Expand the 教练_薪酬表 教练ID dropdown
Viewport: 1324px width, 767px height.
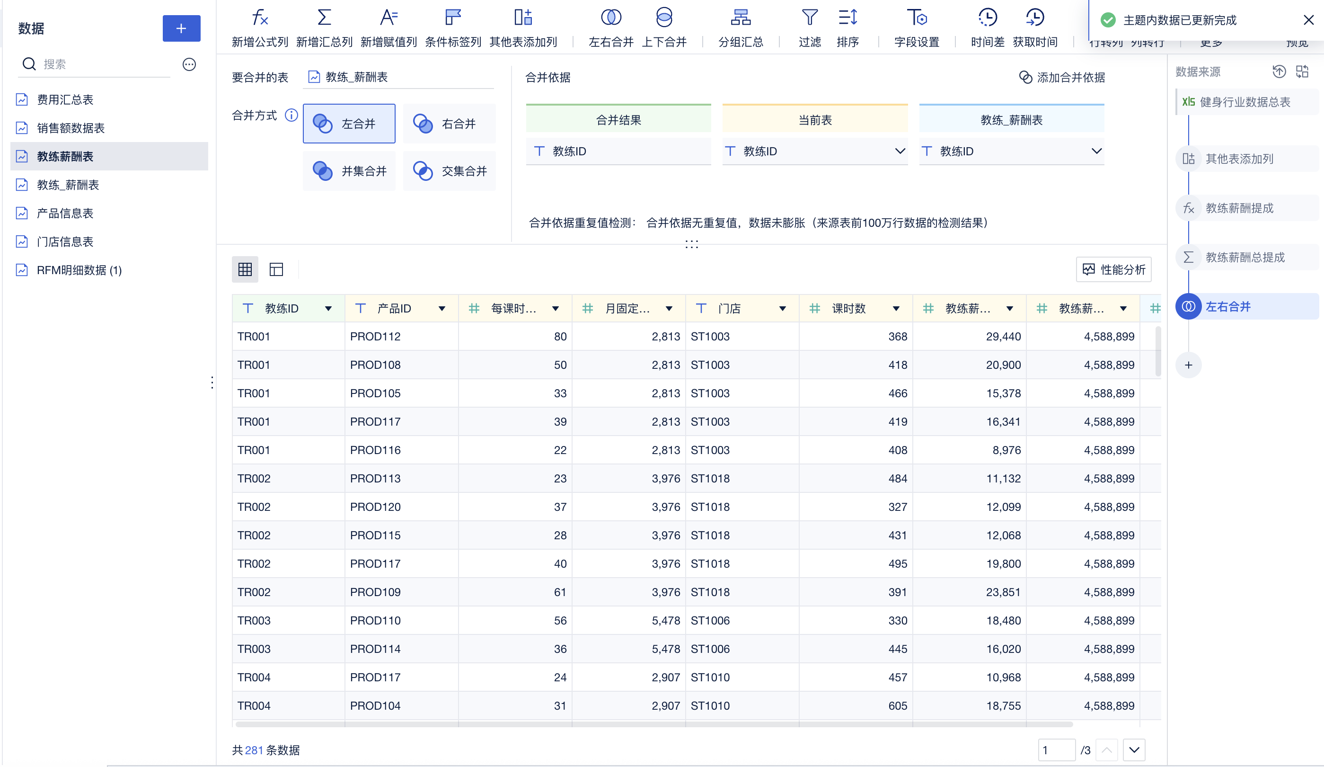(x=1096, y=152)
